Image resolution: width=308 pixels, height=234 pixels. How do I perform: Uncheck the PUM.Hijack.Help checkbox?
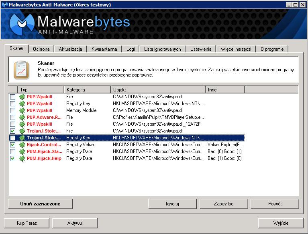[x=12, y=159]
